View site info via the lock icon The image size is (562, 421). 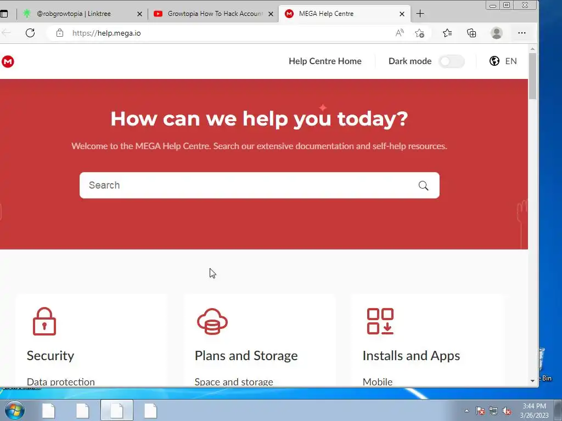click(60, 33)
